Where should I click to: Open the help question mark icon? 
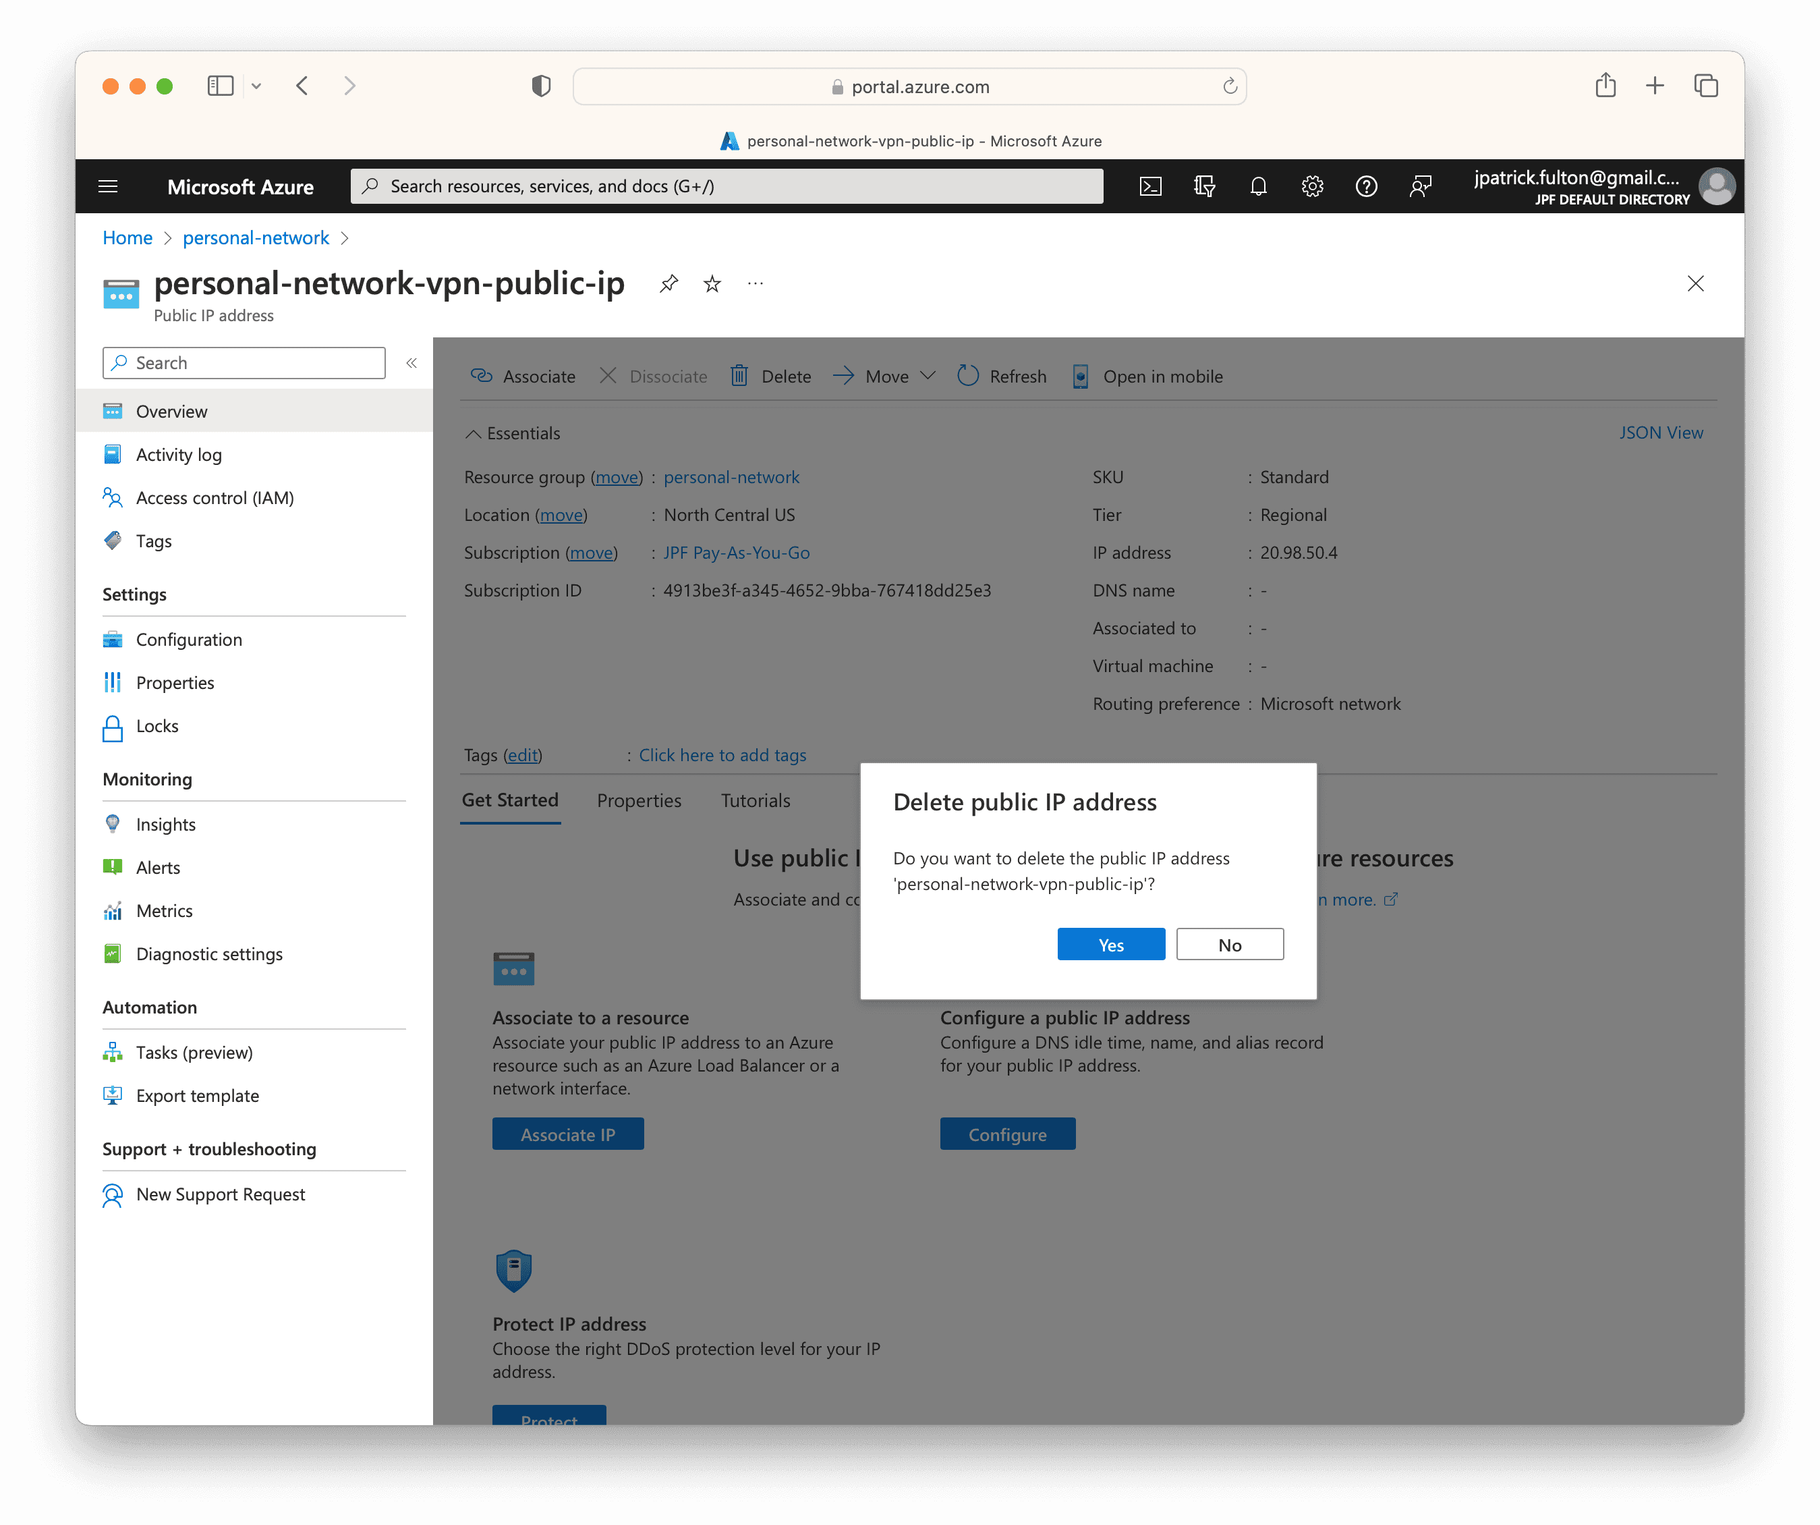(x=1366, y=186)
